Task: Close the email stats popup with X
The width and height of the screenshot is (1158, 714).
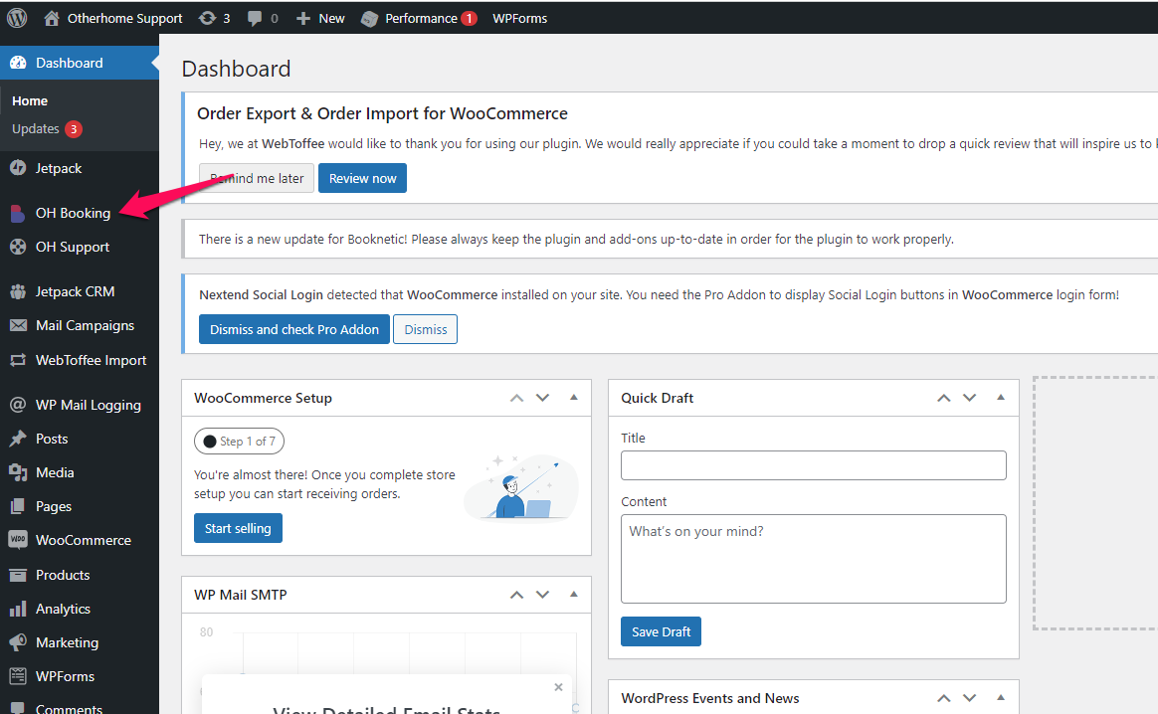Action: [558, 687]
